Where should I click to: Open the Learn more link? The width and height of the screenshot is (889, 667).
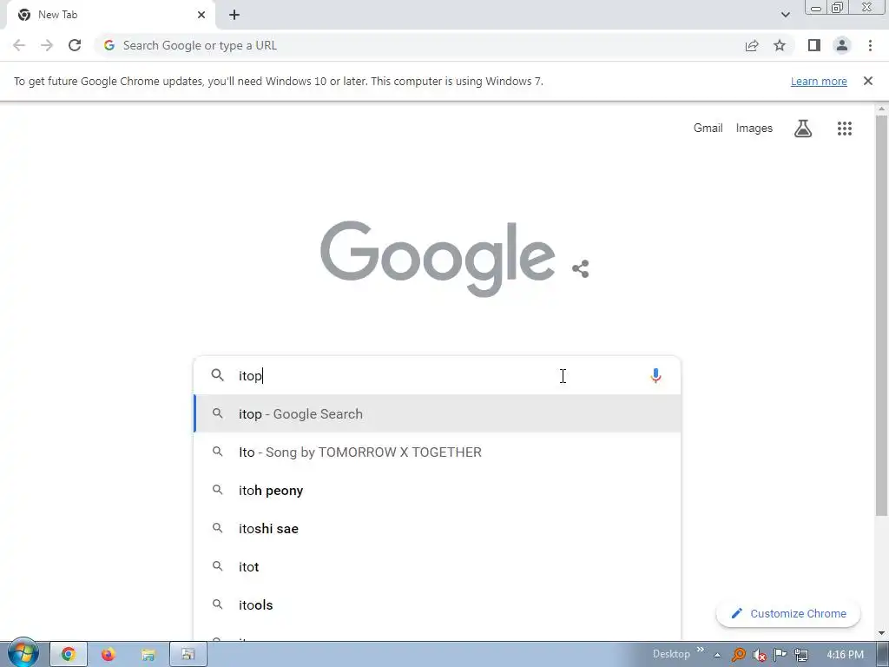819,82
